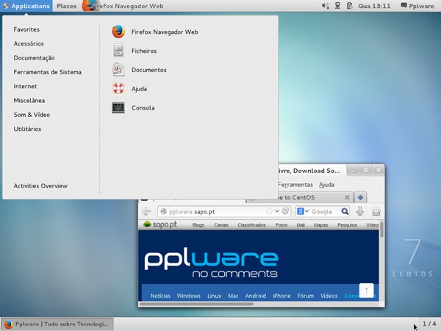Click the clock Qua 13:11
The width and height of the screenshot is (441, 331).
(374, 6)
